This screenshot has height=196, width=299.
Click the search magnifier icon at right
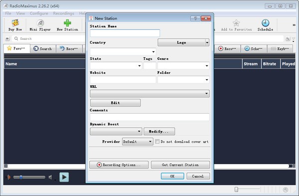pyautogui.click(x=288, y=39)
